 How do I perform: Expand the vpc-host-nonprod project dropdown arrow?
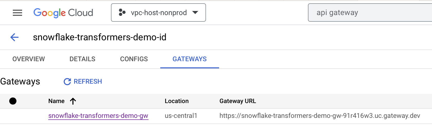195,12
